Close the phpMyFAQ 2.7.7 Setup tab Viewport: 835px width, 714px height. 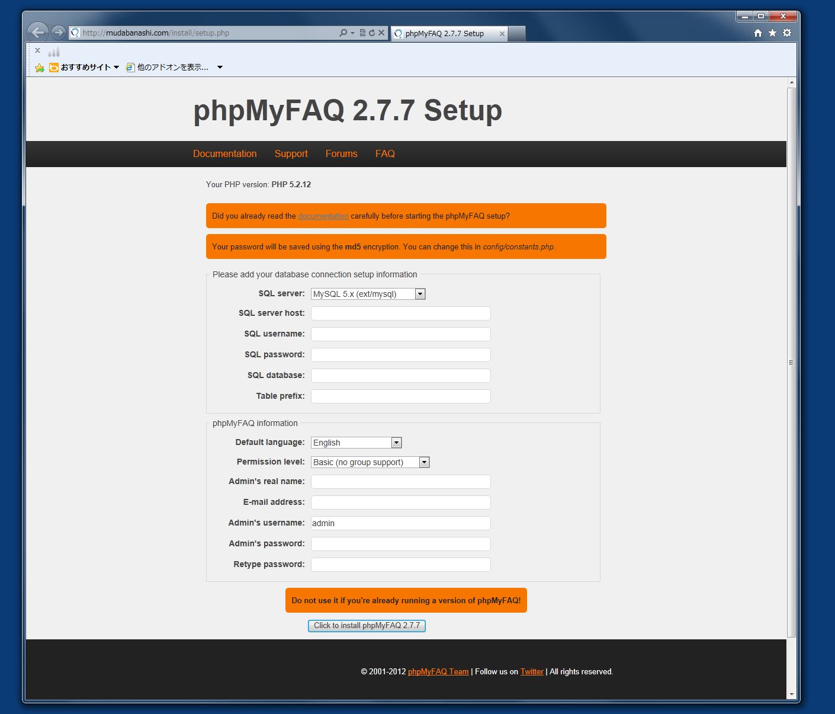(x=502, y=34)
